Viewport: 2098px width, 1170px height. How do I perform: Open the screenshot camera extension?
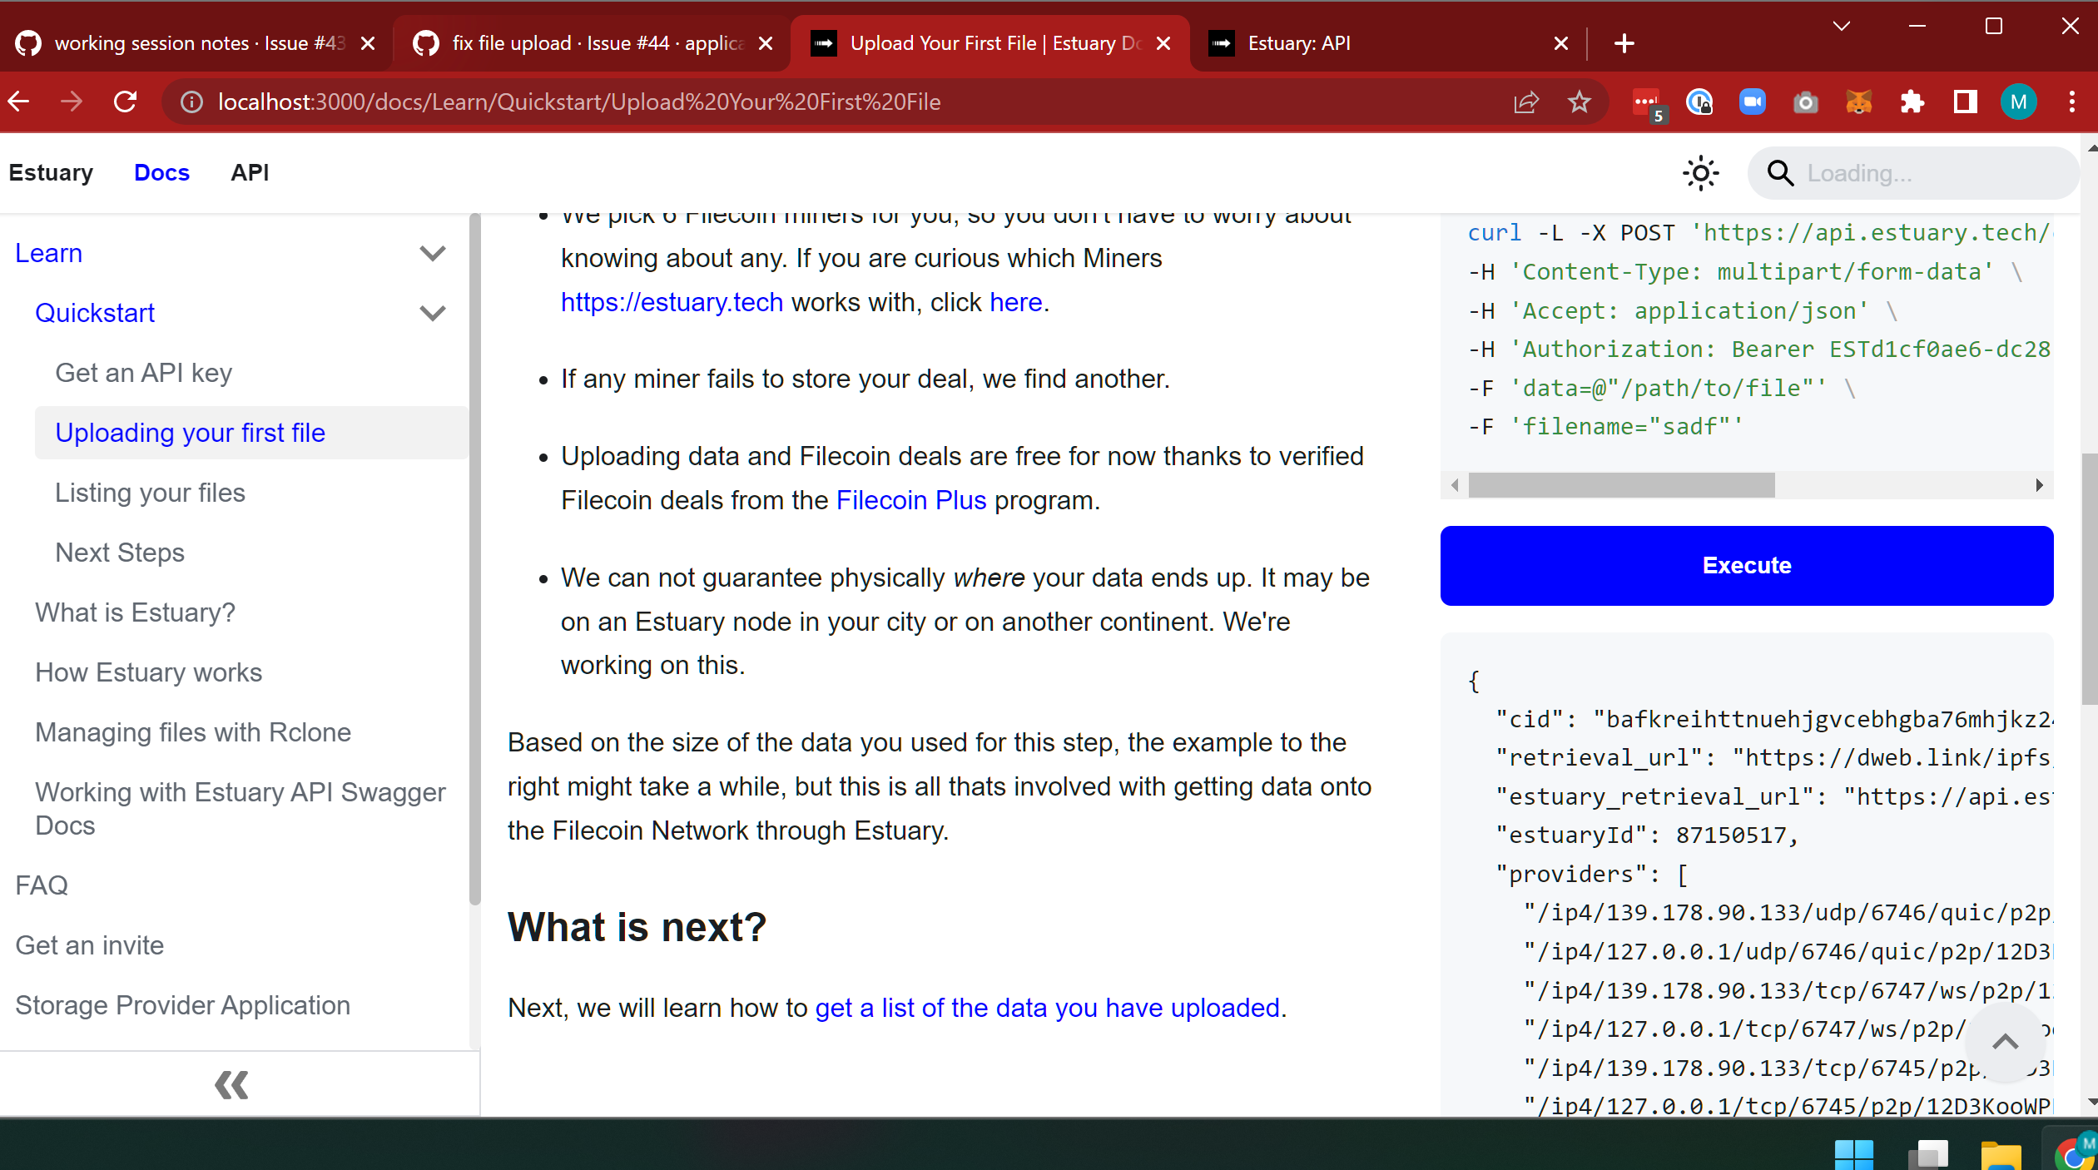click(1805, 102)
